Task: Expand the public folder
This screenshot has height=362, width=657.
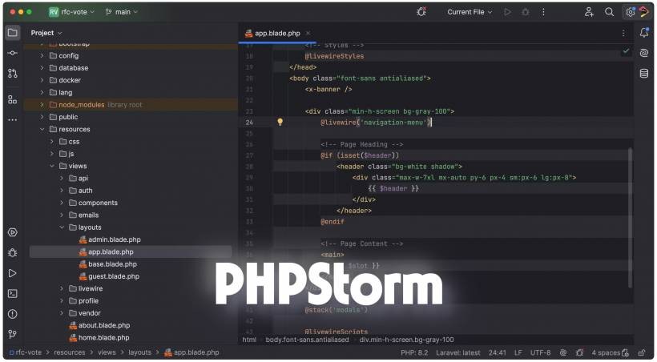Action: coord(42,117)
